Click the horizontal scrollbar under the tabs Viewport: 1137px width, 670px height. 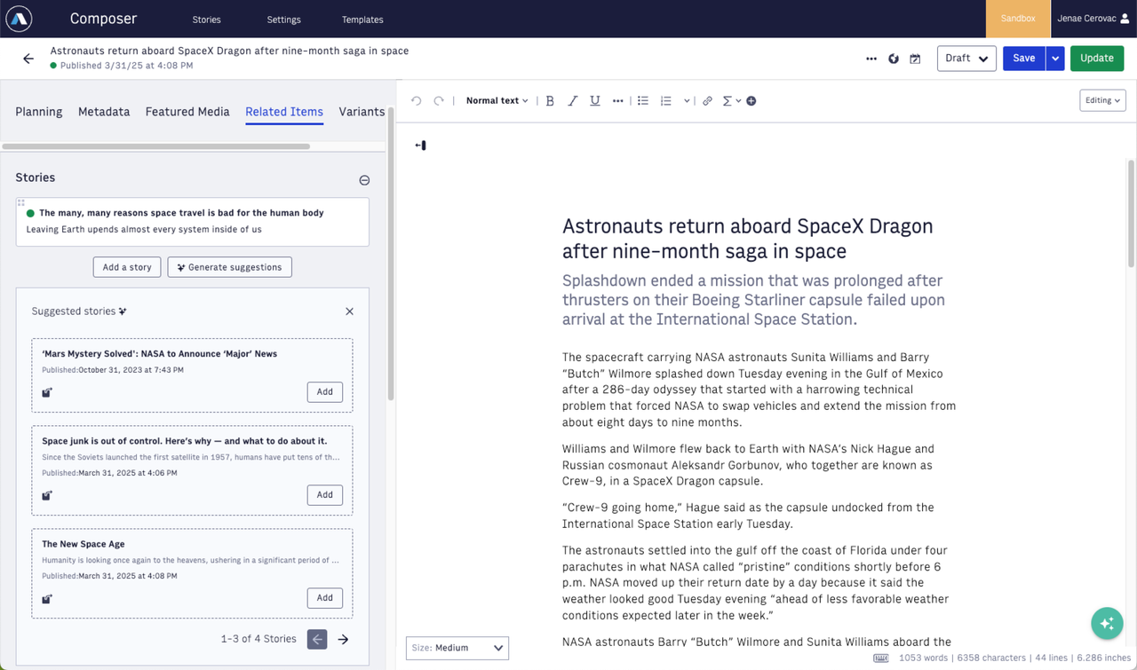(156, 146)
